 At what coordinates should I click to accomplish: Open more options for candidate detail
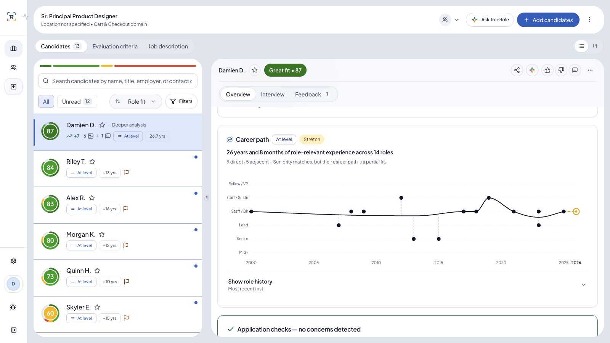(x=590, y=70)
